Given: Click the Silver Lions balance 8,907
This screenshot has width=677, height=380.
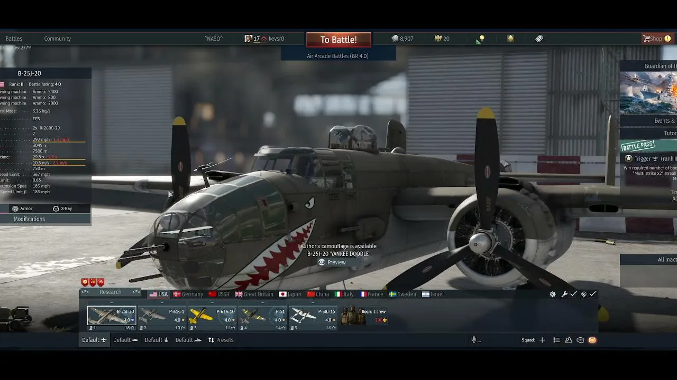Looking at the screenshot, I should pos(402,39).
